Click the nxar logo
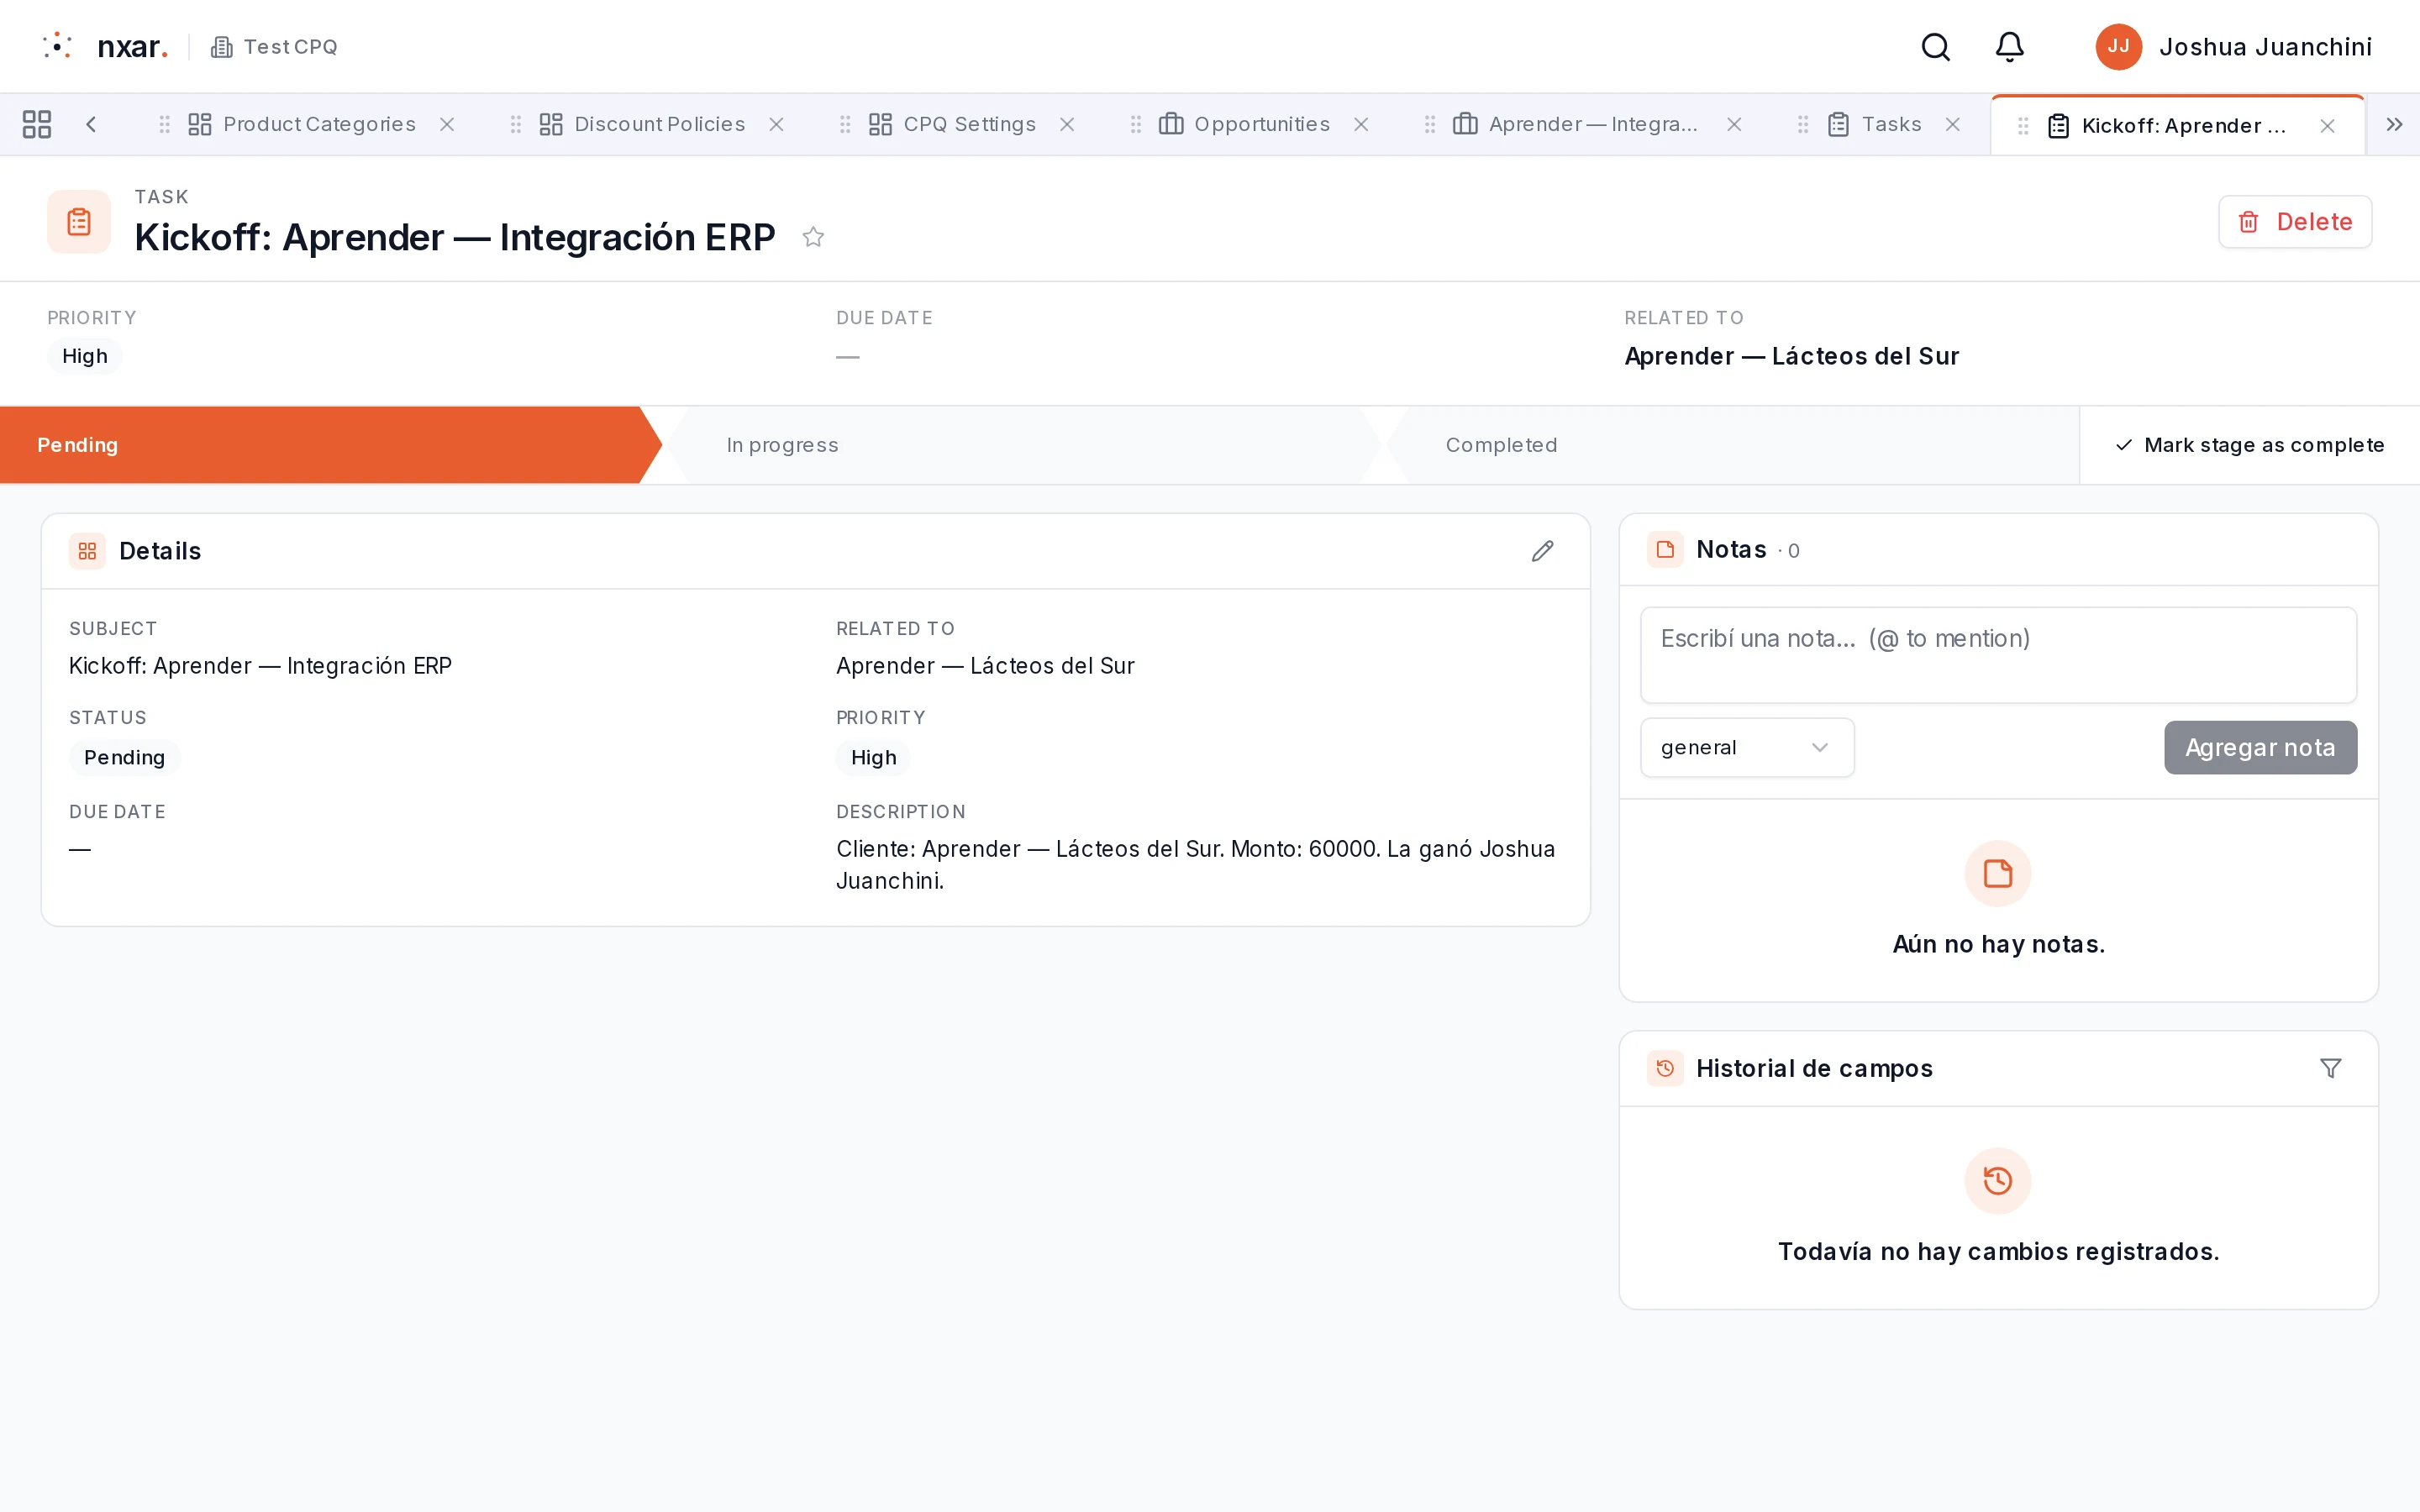The width and height of the screenshot is (2420, 1512). pos(105,46)
